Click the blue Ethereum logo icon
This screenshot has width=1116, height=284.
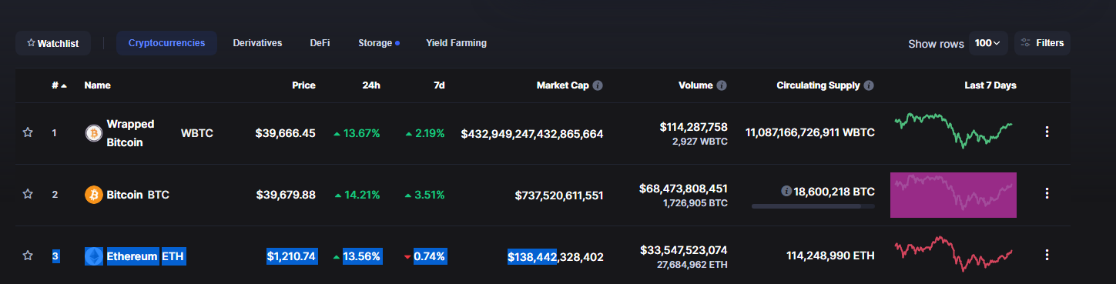click(93, 256)
